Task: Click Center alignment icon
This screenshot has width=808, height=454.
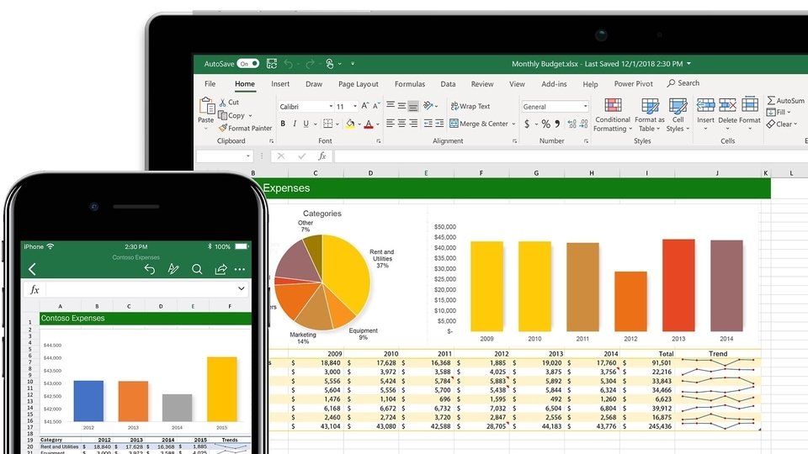Action: tap(401, 124)
